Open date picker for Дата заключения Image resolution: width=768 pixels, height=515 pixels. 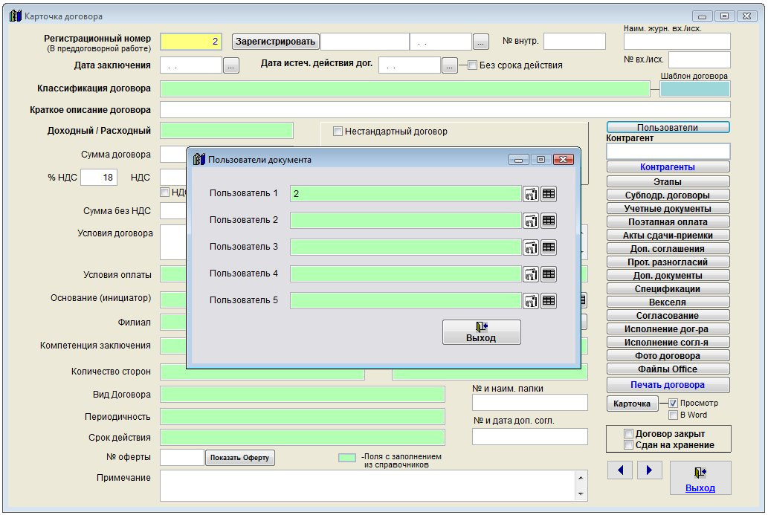231,65
